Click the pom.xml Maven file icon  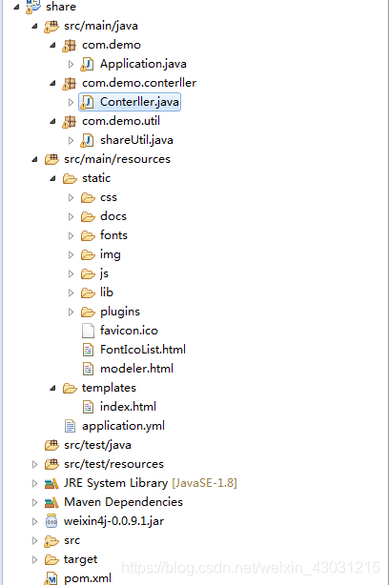point(51,578)
